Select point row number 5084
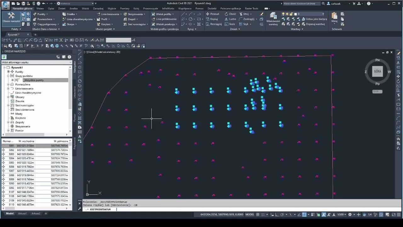 pyautogui.click(x=35, y=158)
